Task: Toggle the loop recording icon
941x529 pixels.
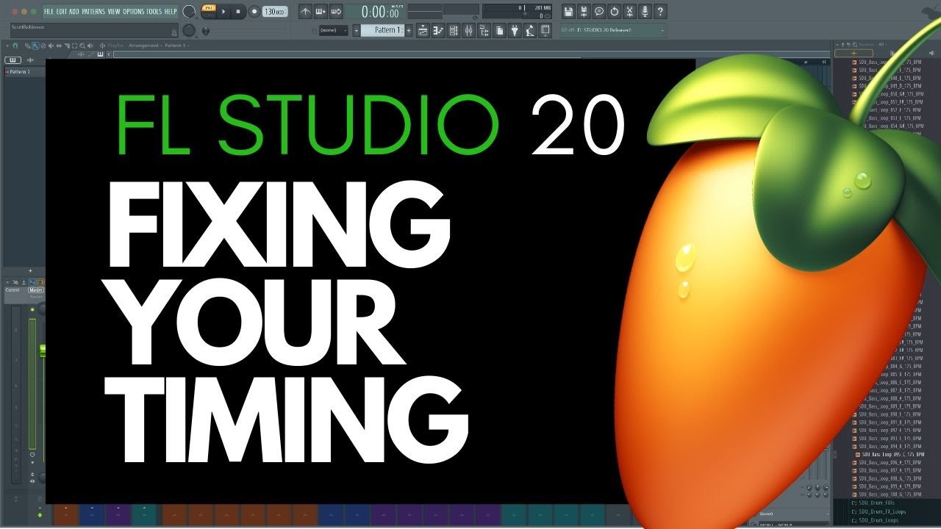Action: coord(336,12)
